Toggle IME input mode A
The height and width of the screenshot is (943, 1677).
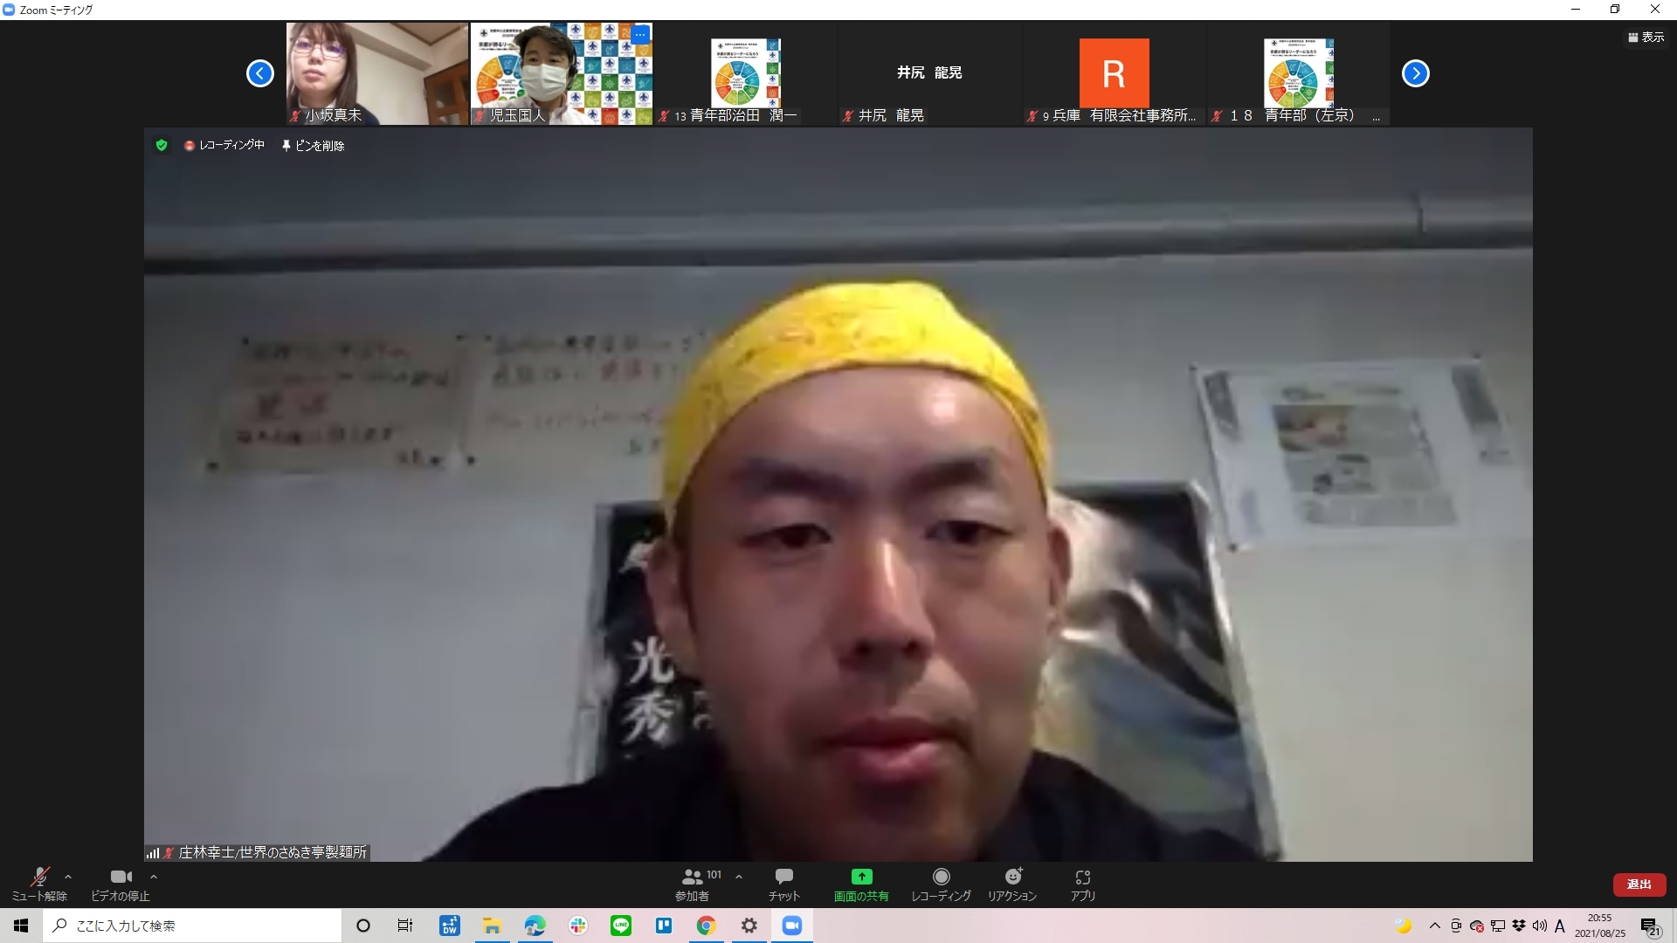click(x=1560, y=926)
